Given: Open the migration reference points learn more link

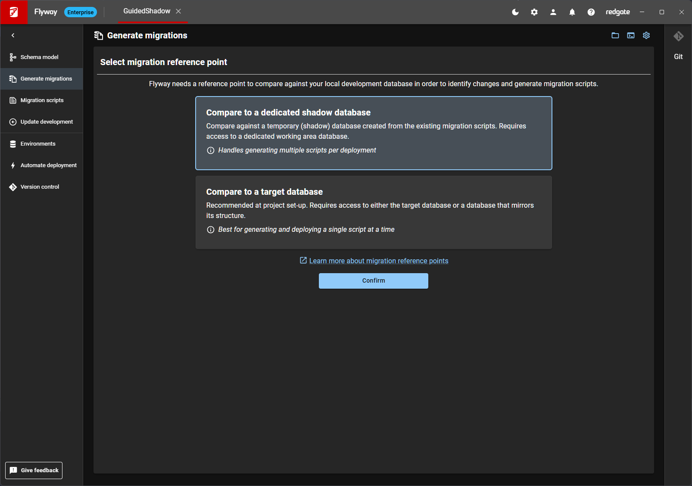Looking at the screenshot, I should [378, 261].
